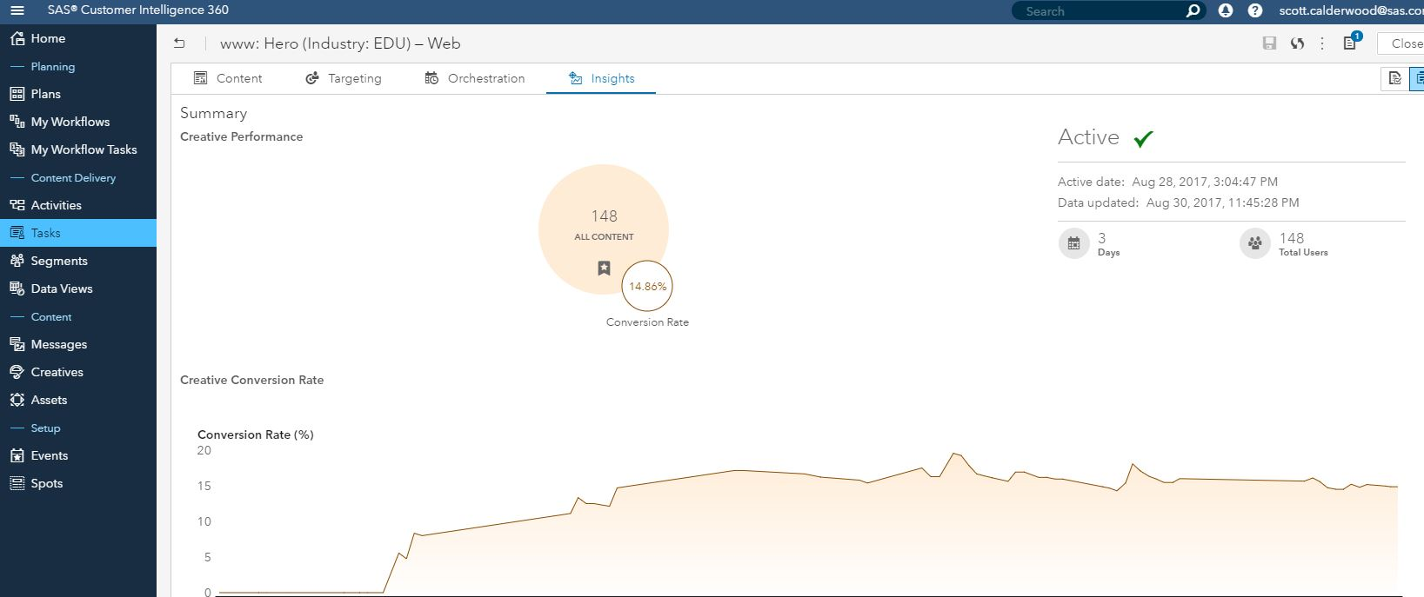Click the SAS Customer Intelligence 360 title
This screenshot has width=1424, height=597.
(x=137, y=10)
